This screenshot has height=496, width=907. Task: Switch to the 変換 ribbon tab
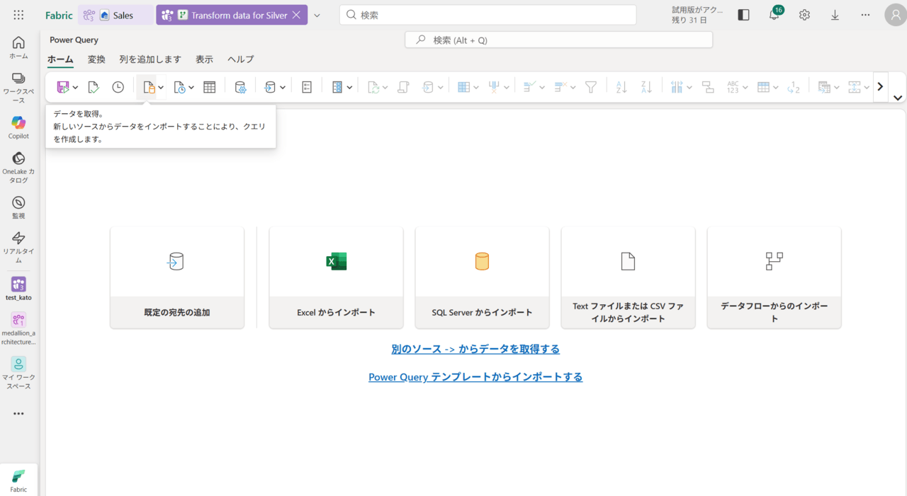[96, 59]
